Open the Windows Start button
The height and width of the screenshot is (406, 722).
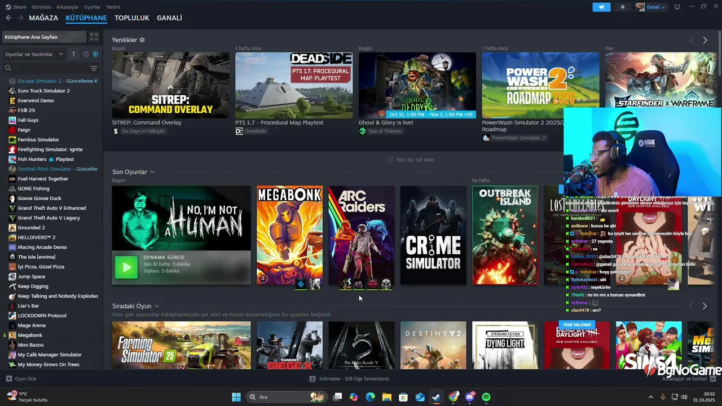[x=236, y=397]
